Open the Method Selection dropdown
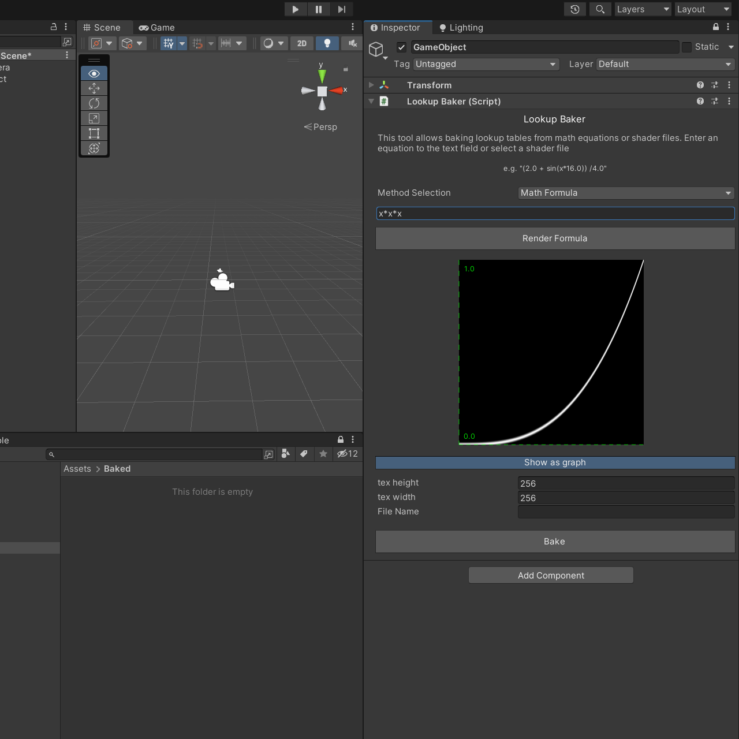The width and height of the screenshot is (739, 739). tap(626, 193)
